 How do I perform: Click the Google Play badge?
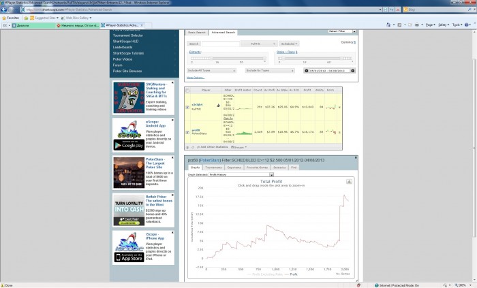click(x=129, y=145)
